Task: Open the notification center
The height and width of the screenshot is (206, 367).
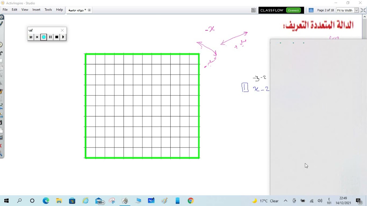Action: (359, 201)
